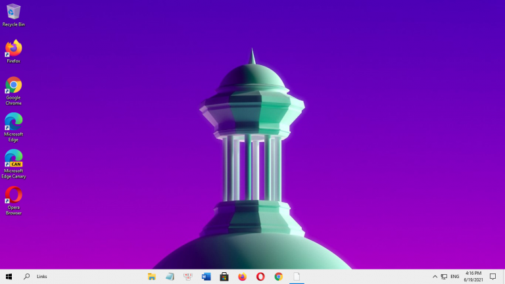
Task: Open network status tray icon
Action: (444, 277)
